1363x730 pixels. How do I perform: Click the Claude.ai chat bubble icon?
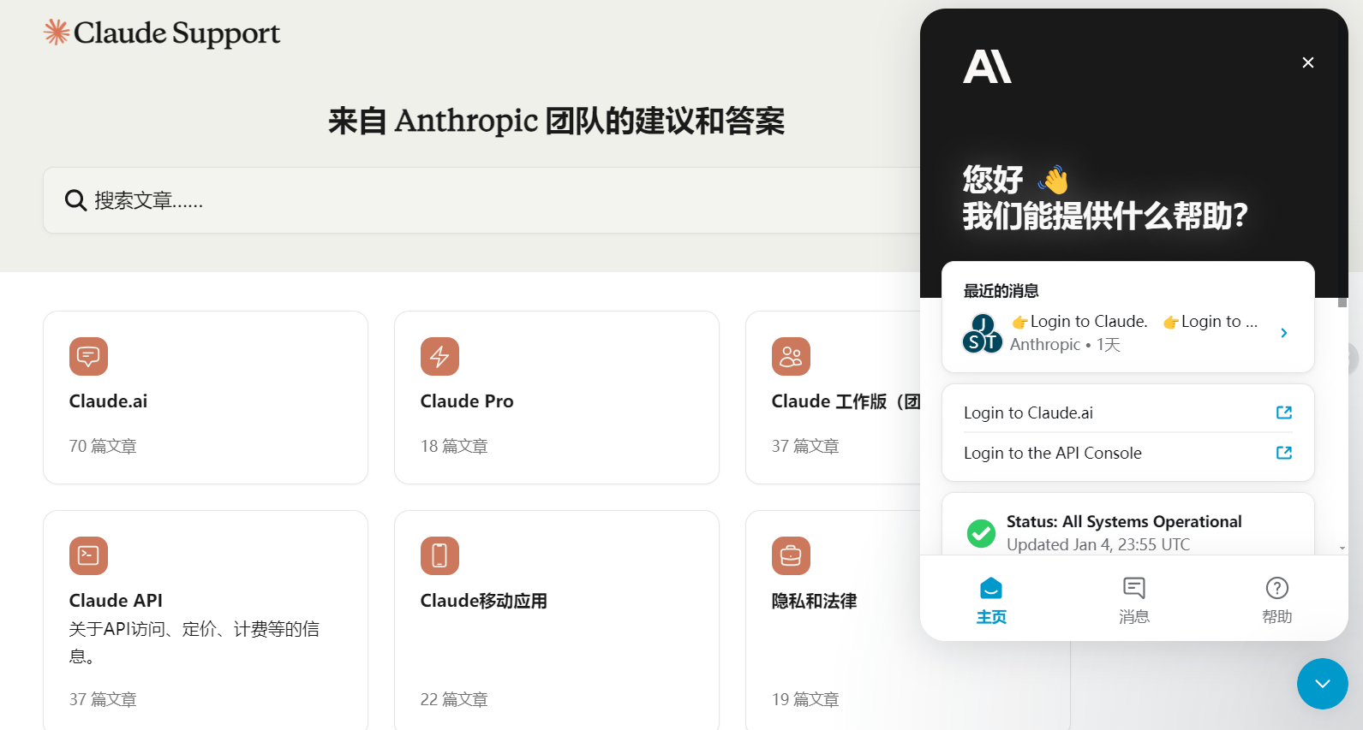[88, 356]
